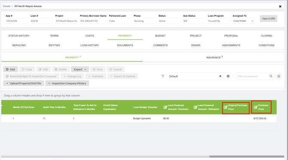The image size is (288, 160).
Task: Close the details panel with X
Action: click(x=280, y=6)
